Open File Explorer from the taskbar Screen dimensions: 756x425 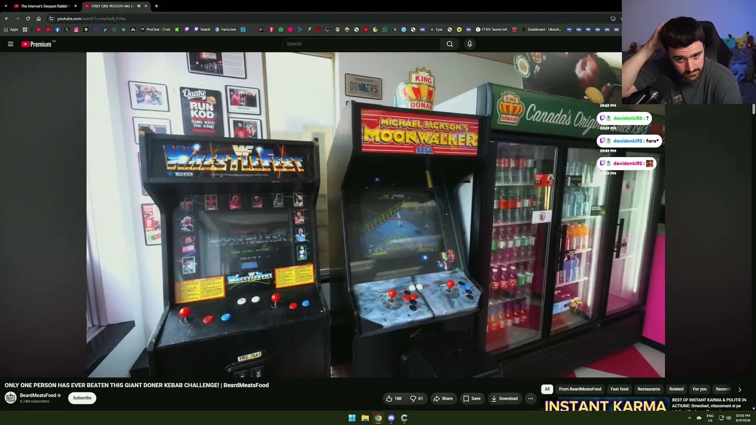point(365,418)
